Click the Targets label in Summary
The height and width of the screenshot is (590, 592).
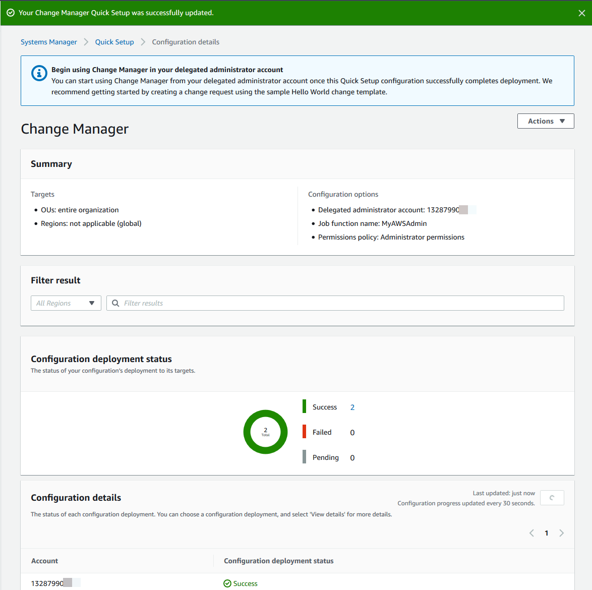point(43,195)
